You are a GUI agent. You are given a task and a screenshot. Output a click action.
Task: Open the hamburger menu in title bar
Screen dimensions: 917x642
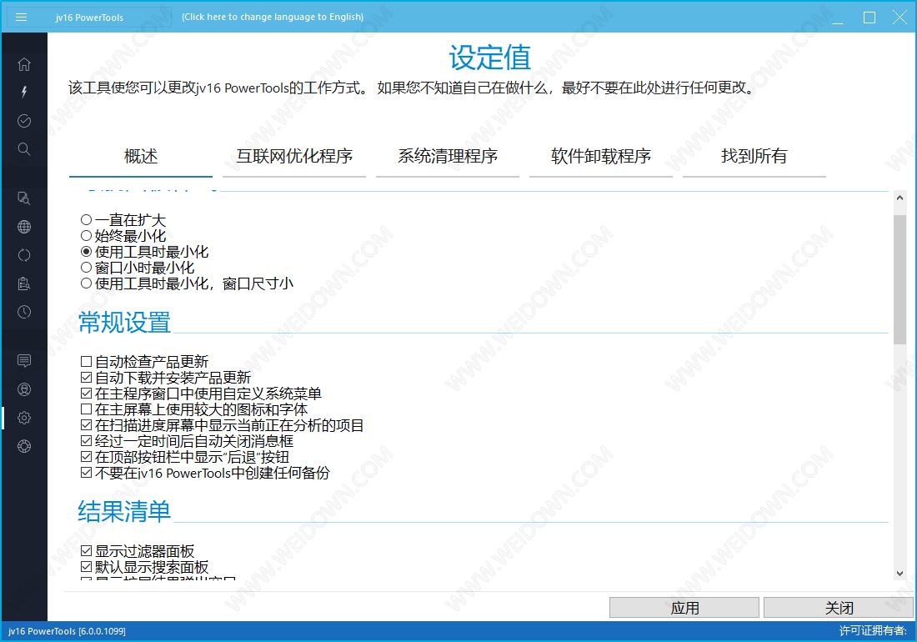click(21, 17)
